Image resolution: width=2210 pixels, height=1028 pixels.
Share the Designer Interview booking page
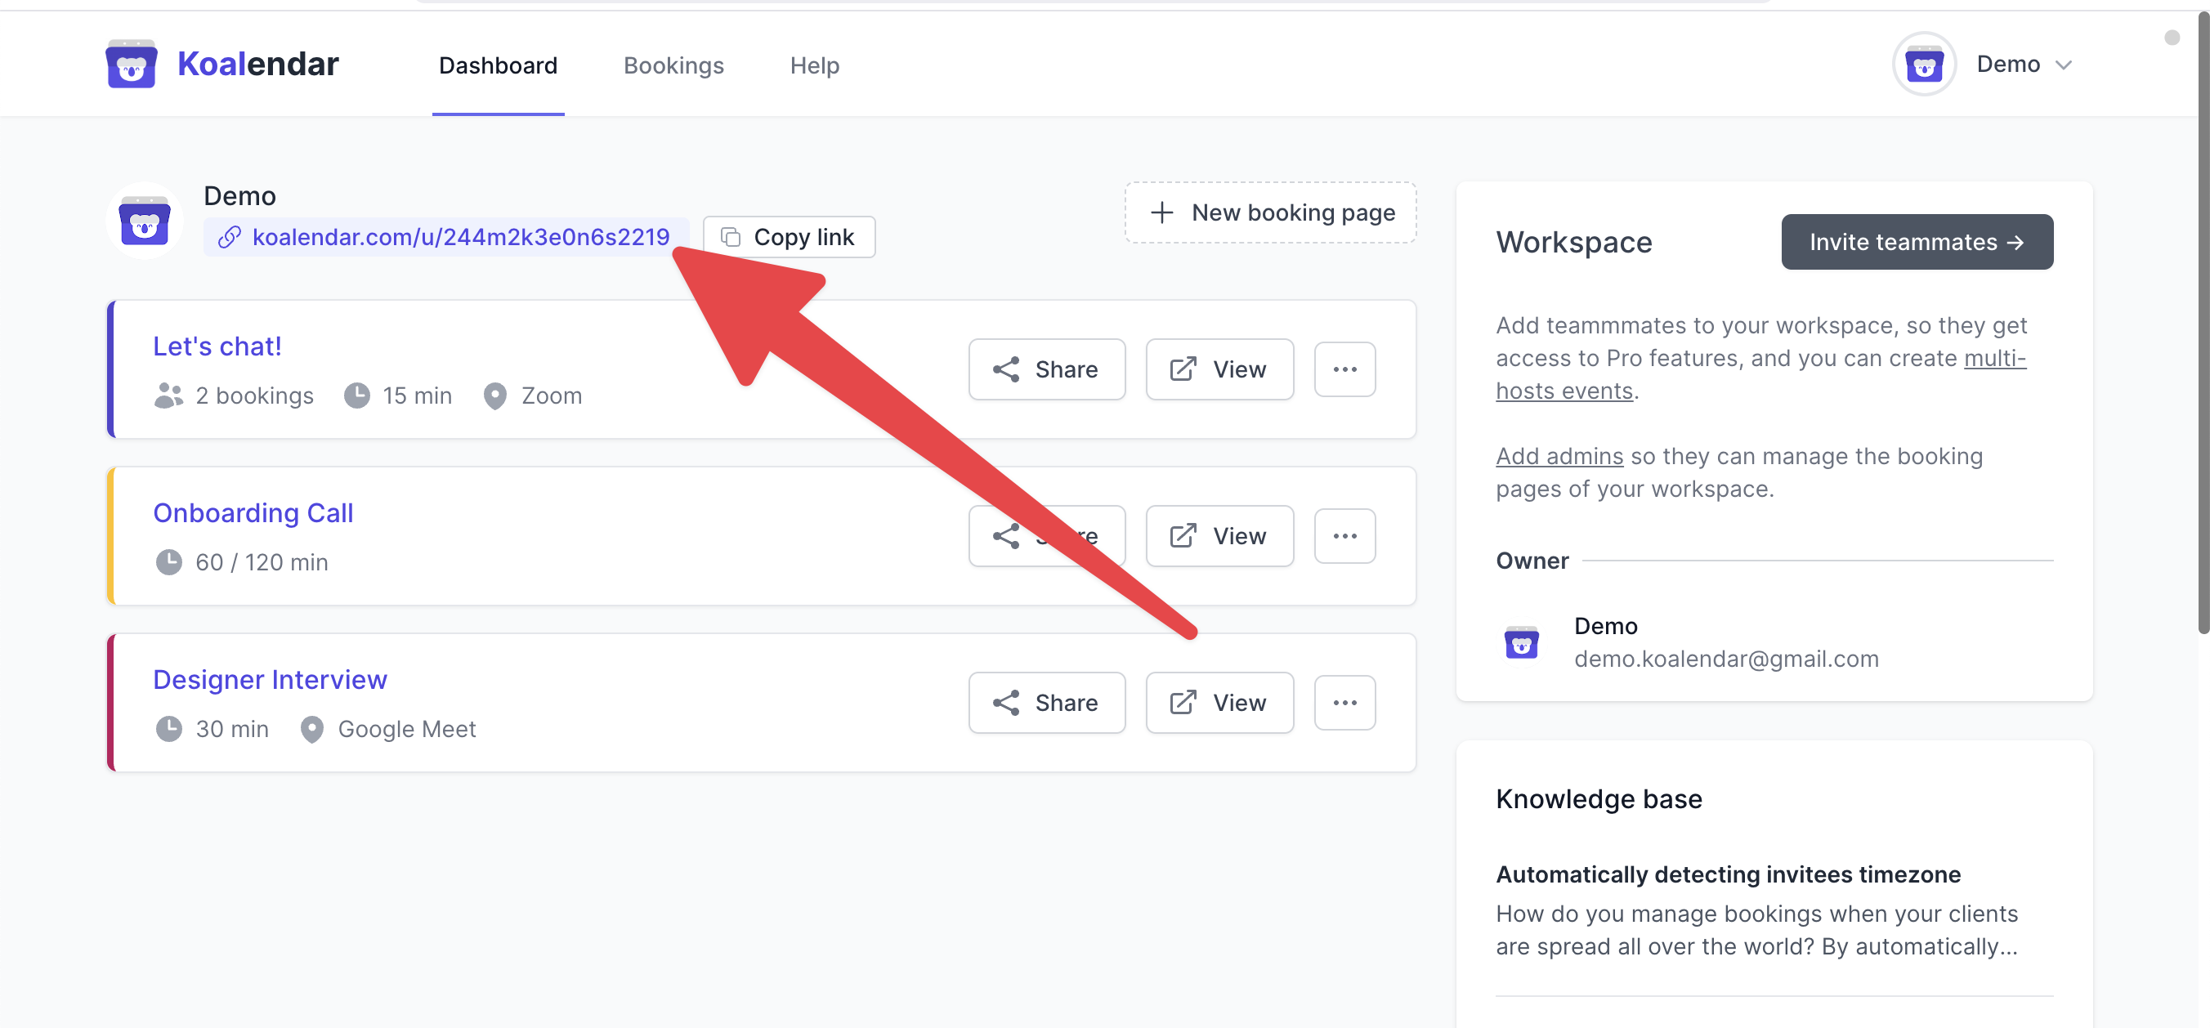pyautogui.click(x=1047, y=702)
